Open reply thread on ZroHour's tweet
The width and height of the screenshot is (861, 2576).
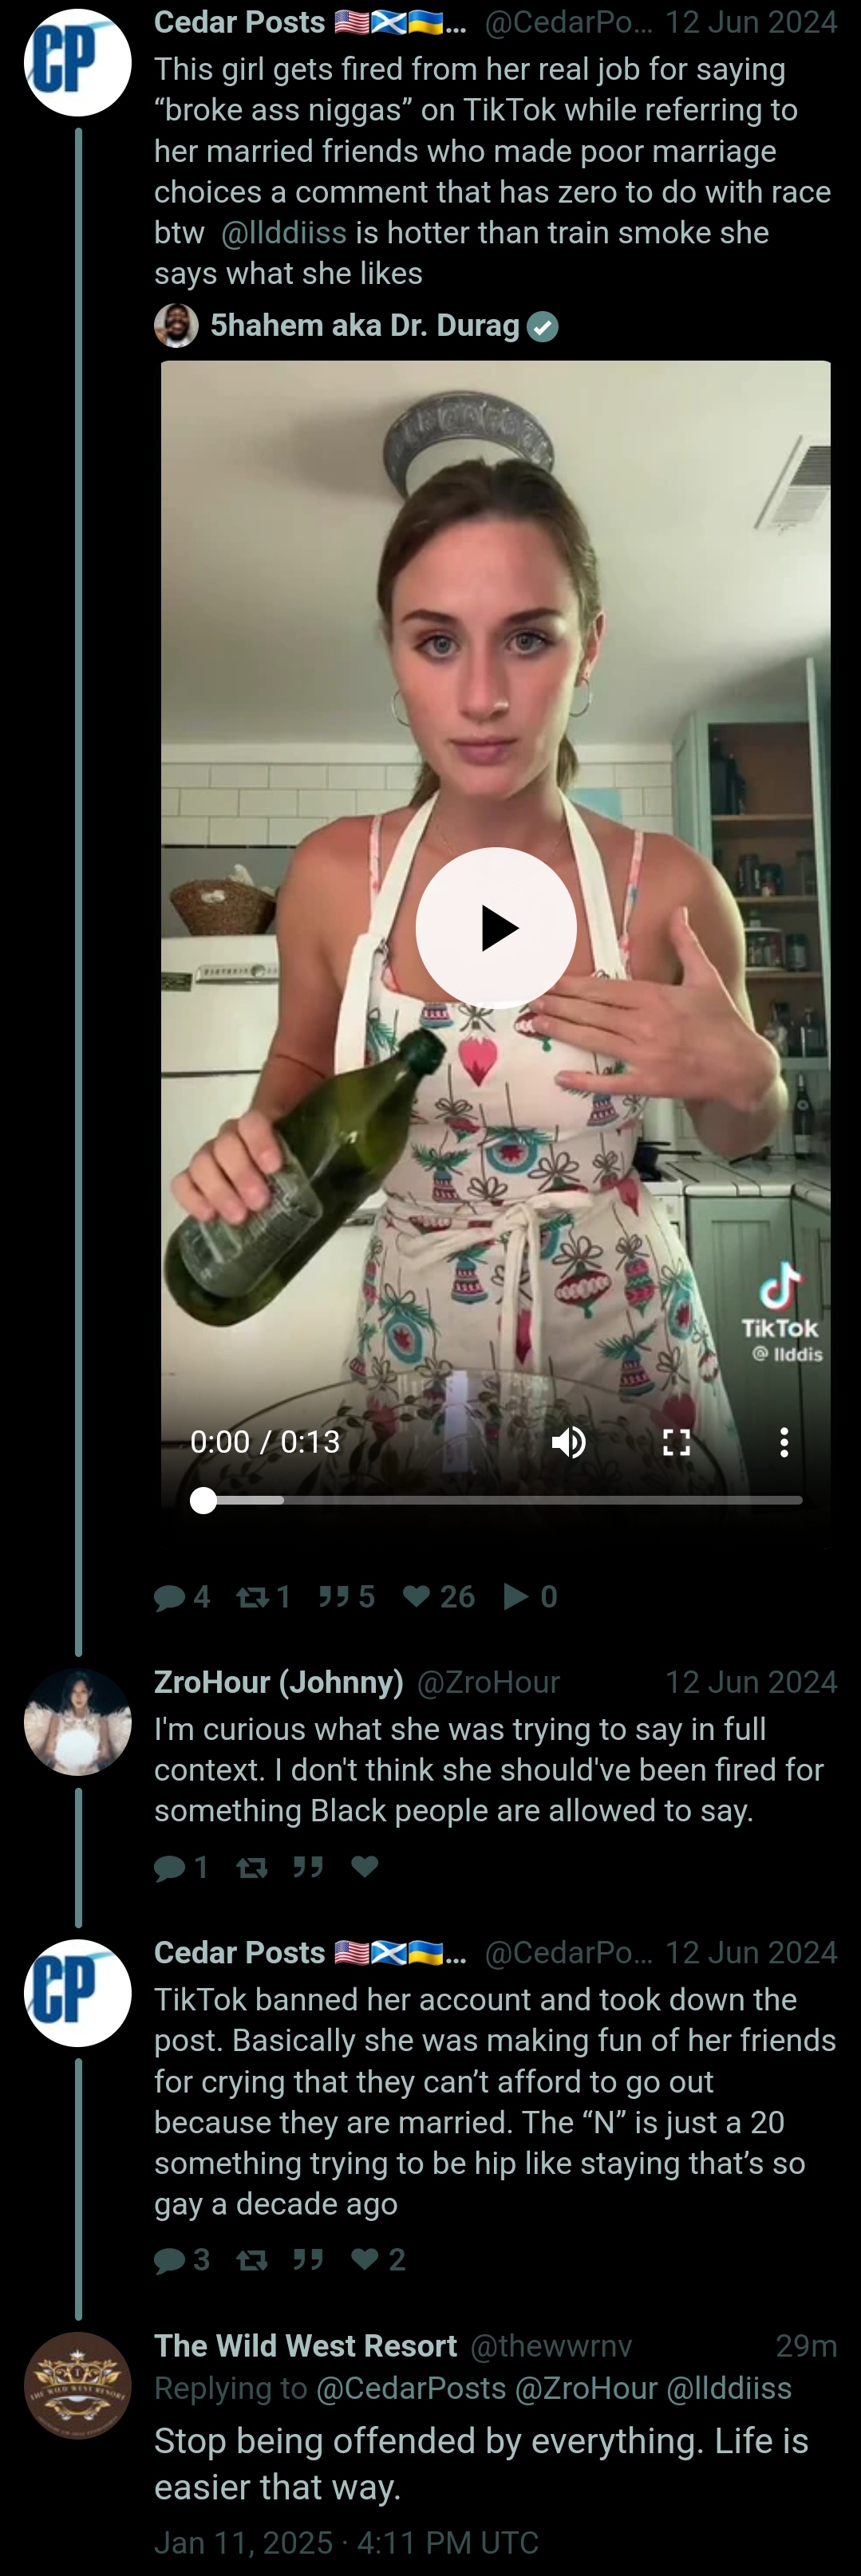click(181, 1867)
